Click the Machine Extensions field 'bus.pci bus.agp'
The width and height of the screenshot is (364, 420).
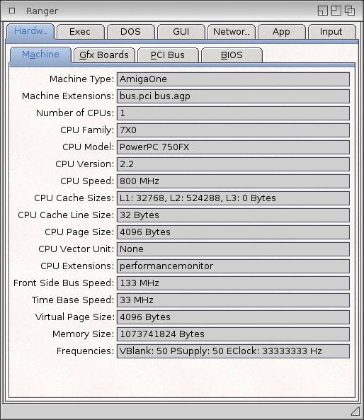tap(233, 96)
